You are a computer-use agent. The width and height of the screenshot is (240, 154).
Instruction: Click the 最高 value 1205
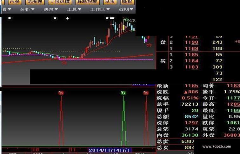coord(233,104)
